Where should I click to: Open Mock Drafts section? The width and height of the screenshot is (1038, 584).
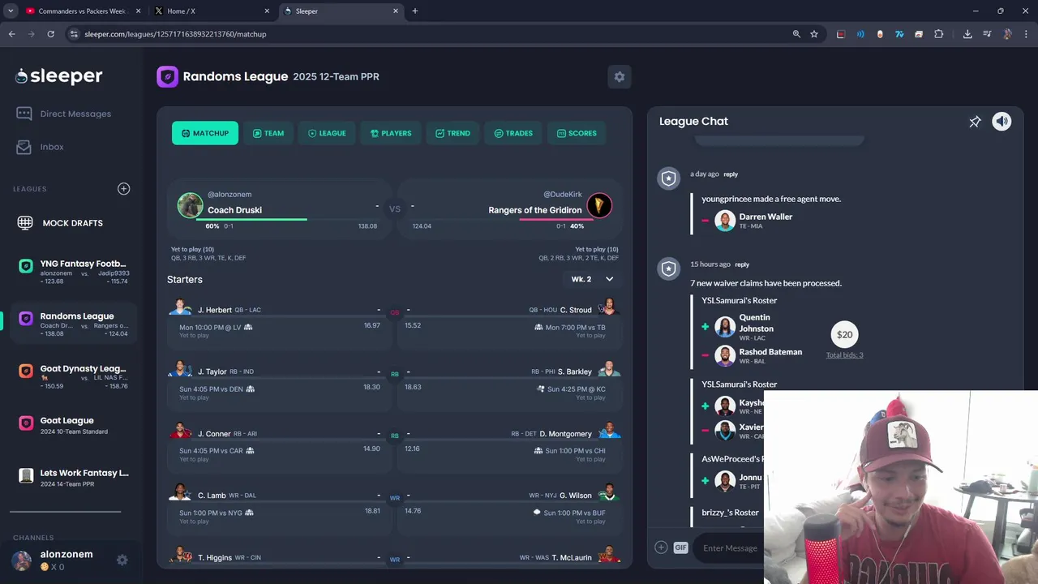point(61,223)
